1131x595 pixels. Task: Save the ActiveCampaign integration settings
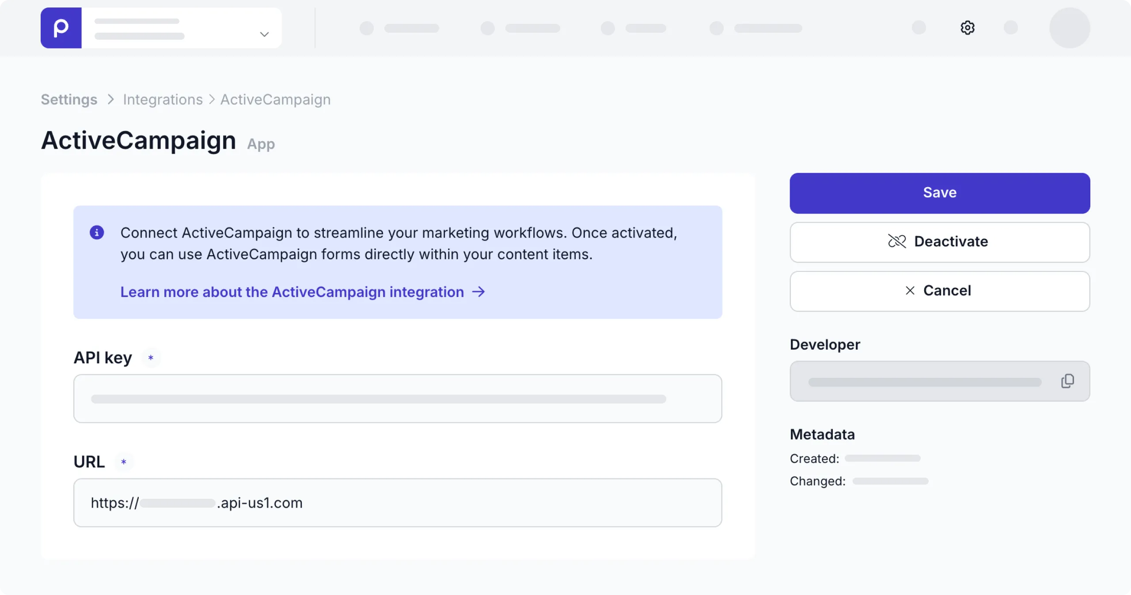point(940,193)
